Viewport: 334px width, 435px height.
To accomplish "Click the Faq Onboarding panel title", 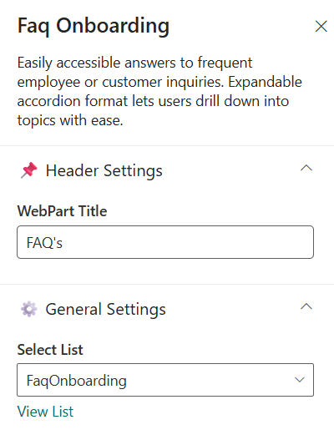I will [94, 27].
